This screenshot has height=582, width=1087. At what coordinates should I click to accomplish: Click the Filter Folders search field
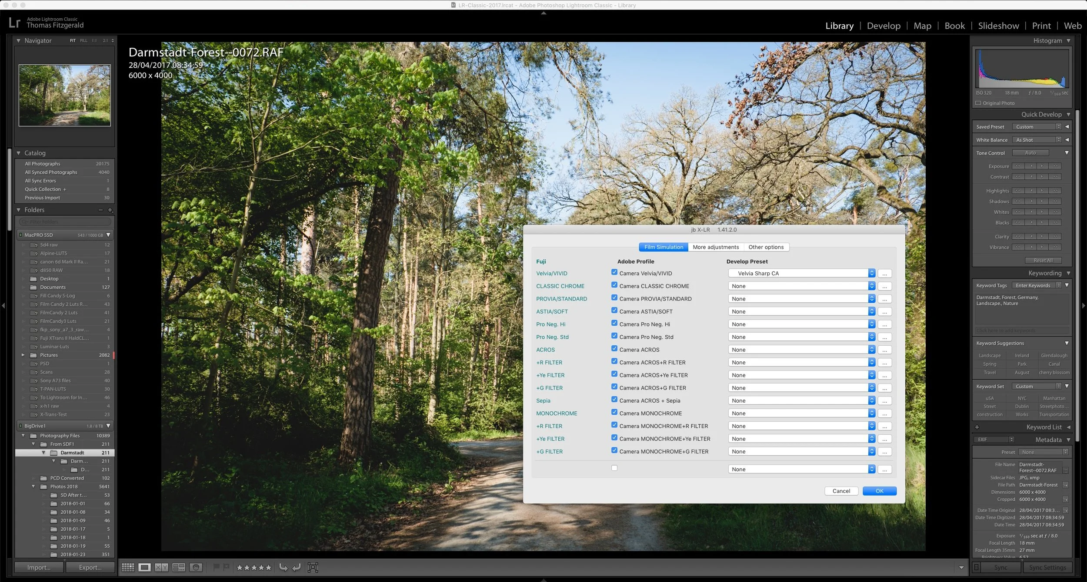point(65,222)
